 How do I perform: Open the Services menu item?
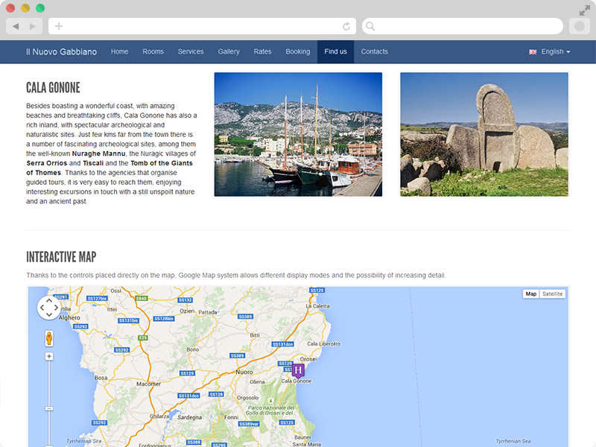pos(191,51)
